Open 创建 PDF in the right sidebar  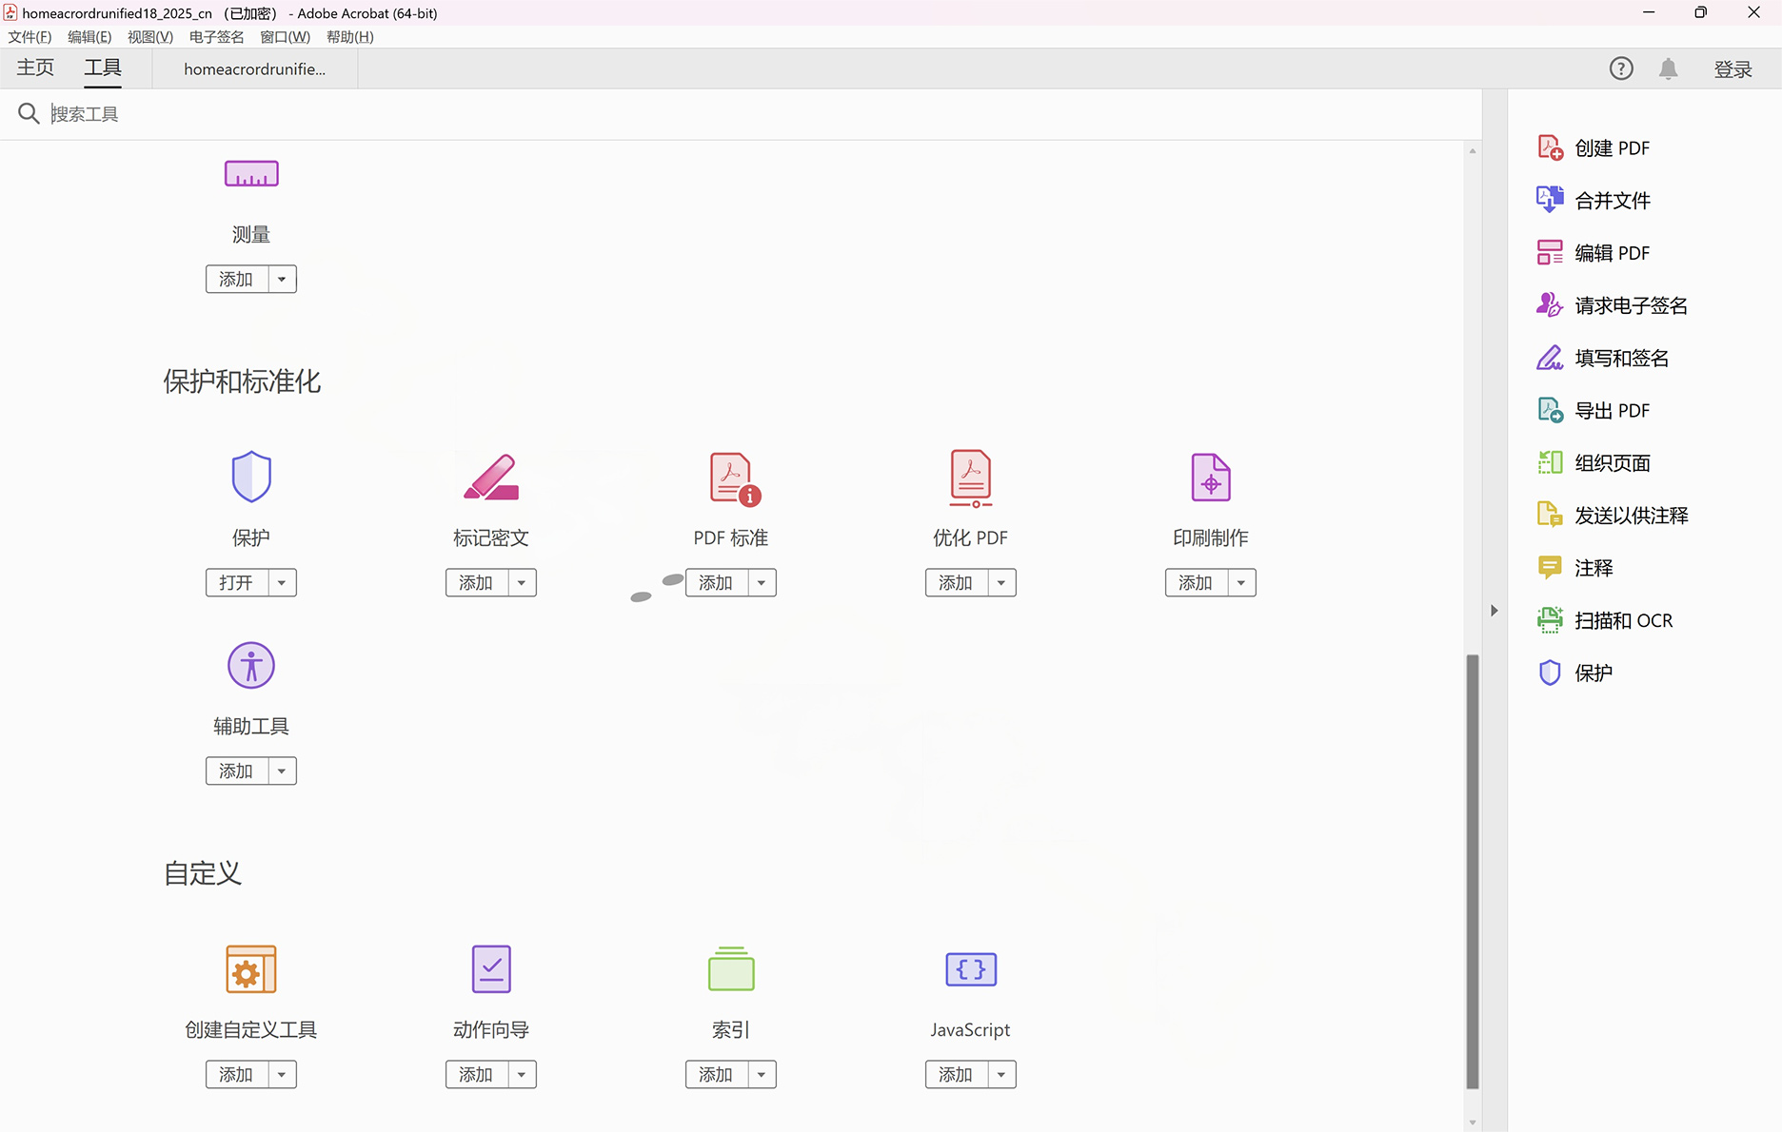point(1594,148)
